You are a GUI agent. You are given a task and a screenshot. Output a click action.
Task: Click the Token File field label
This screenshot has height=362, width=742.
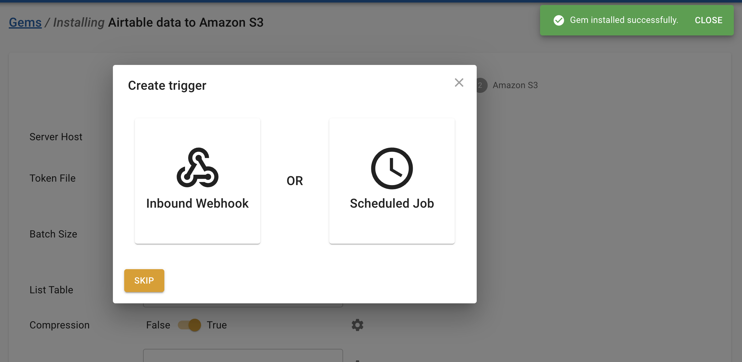click(x=52, y=178)
